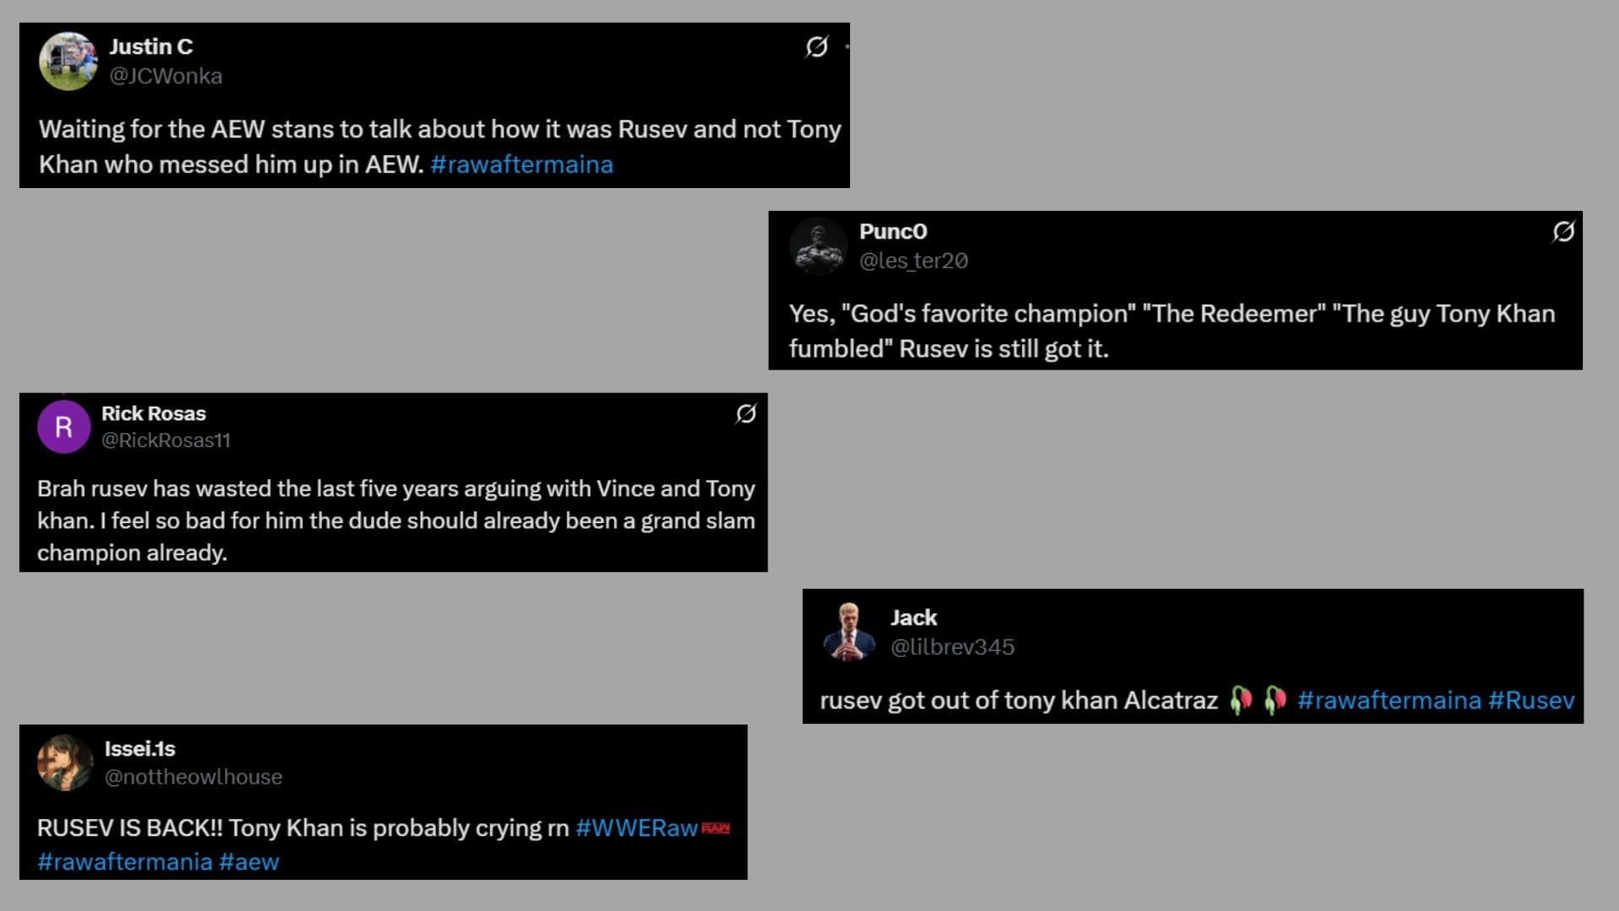Click Rick Rosas's display name
1619x911 pixels.
click(x=153, y=413)
